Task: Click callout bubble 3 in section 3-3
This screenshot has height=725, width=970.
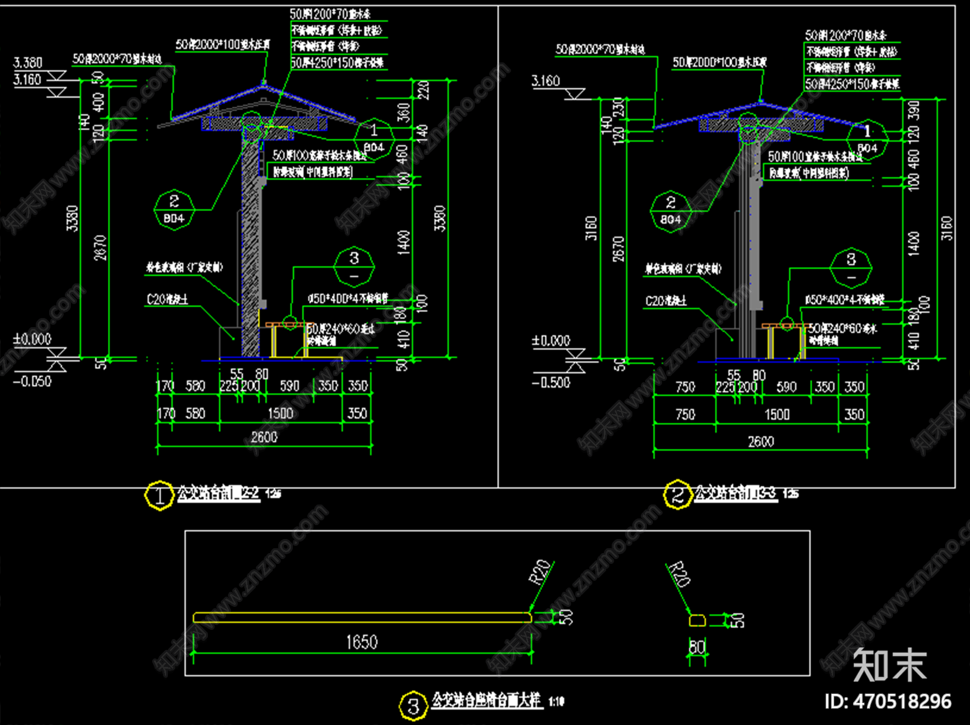Action: point(851,268)
